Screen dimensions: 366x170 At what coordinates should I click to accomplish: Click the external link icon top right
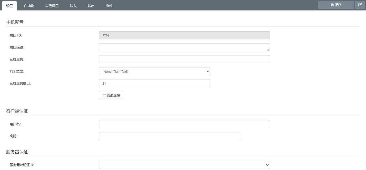pos(360,5)
